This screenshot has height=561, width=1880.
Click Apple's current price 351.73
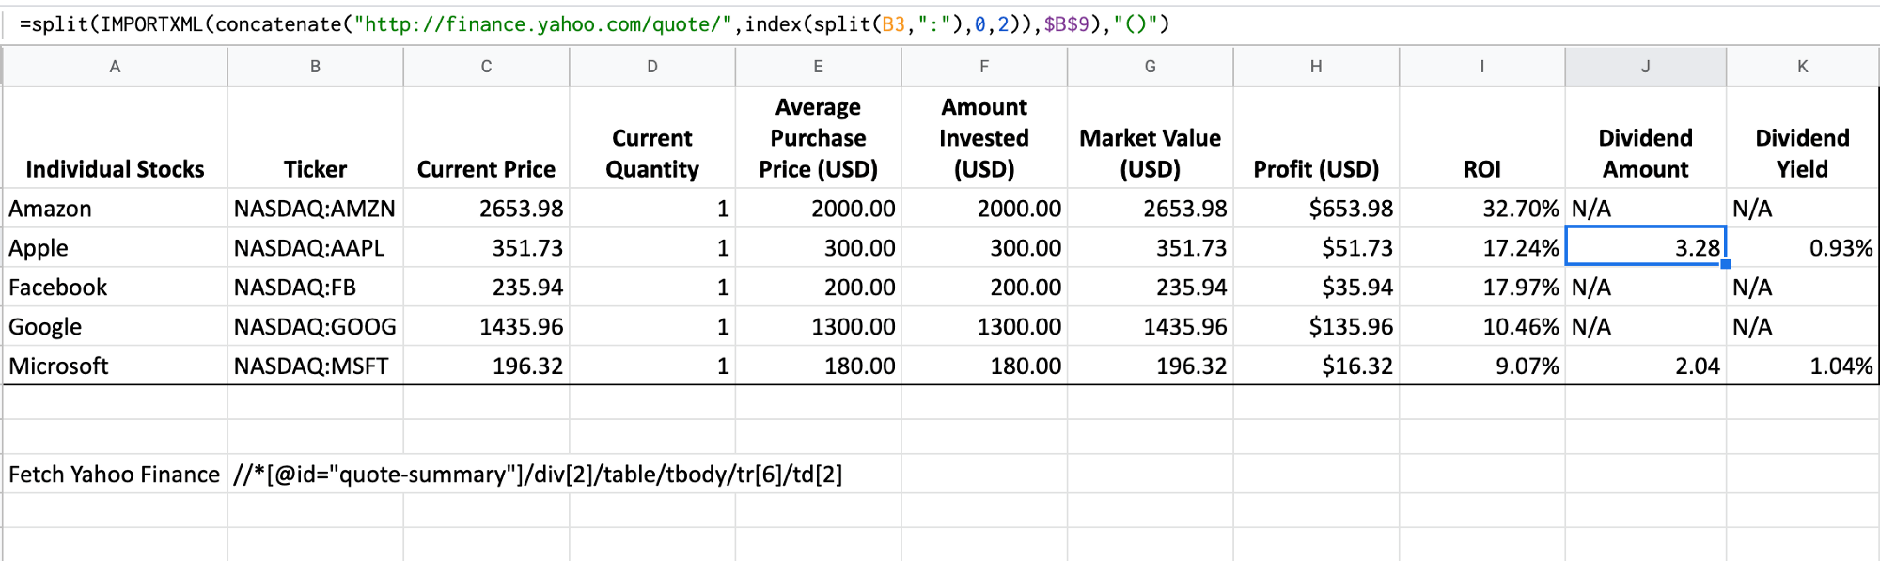click(486, 247)
